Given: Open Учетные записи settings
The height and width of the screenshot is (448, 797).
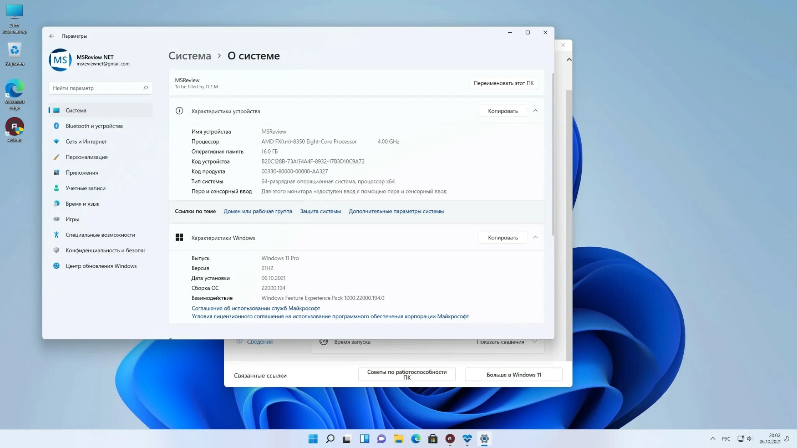Looking at the screenshot, I should (101, 188).
